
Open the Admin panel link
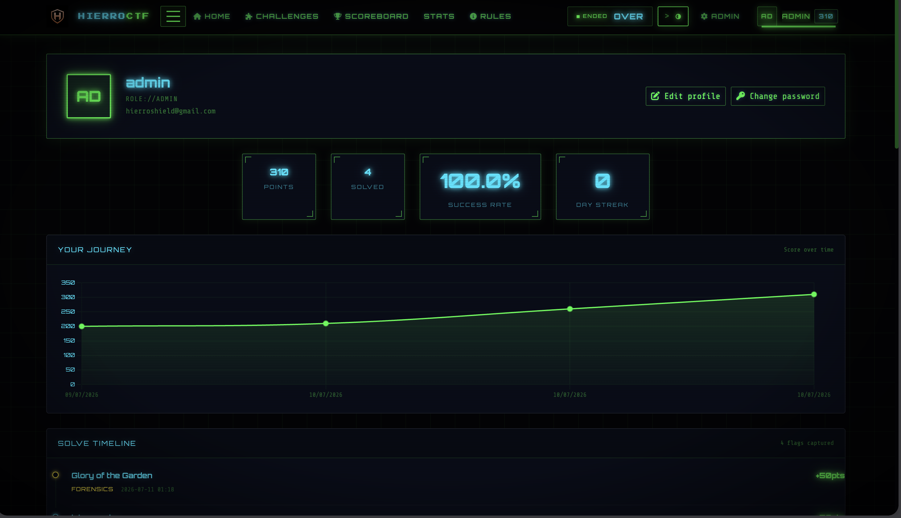pos(720,16)
